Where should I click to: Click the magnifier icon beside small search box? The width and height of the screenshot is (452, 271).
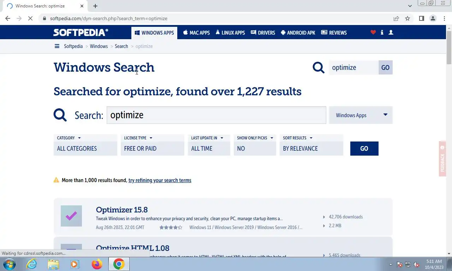[319, 67]
